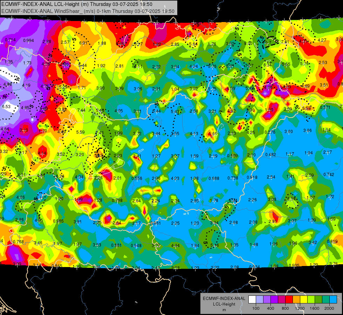Click the sky blue legend swatch

(x=333, y=300)
